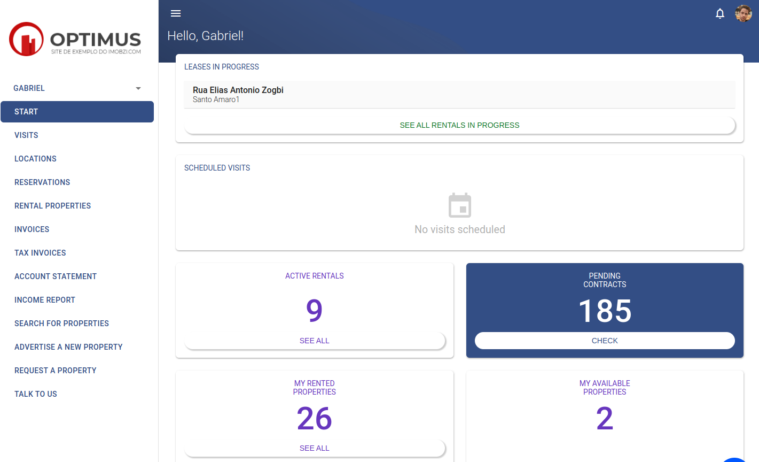Open RENTAL PROPERTIES menu item
The width and height of the screenshot is (759, 462).
pyautogui.click(x=77, y=206)
